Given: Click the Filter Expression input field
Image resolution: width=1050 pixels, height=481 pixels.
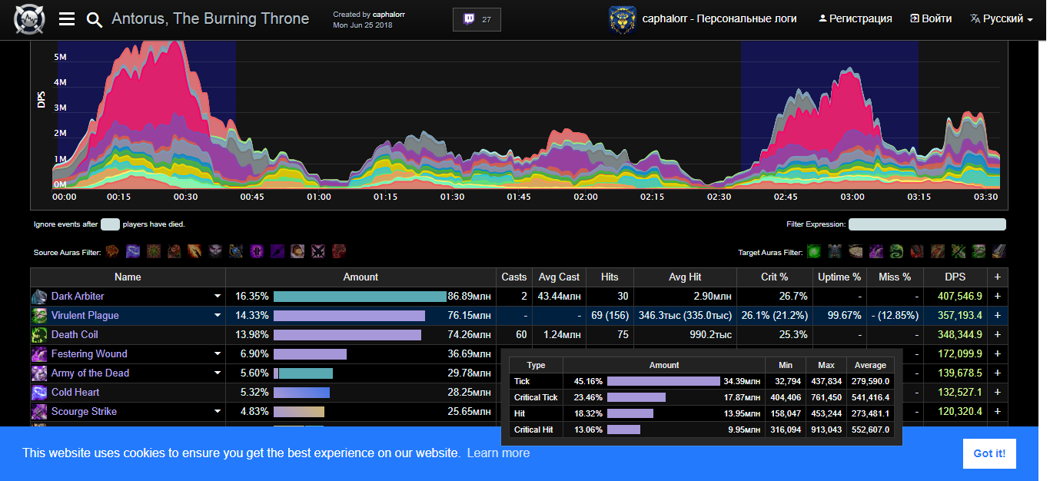Looking at the screenshot, I should 926,224.
